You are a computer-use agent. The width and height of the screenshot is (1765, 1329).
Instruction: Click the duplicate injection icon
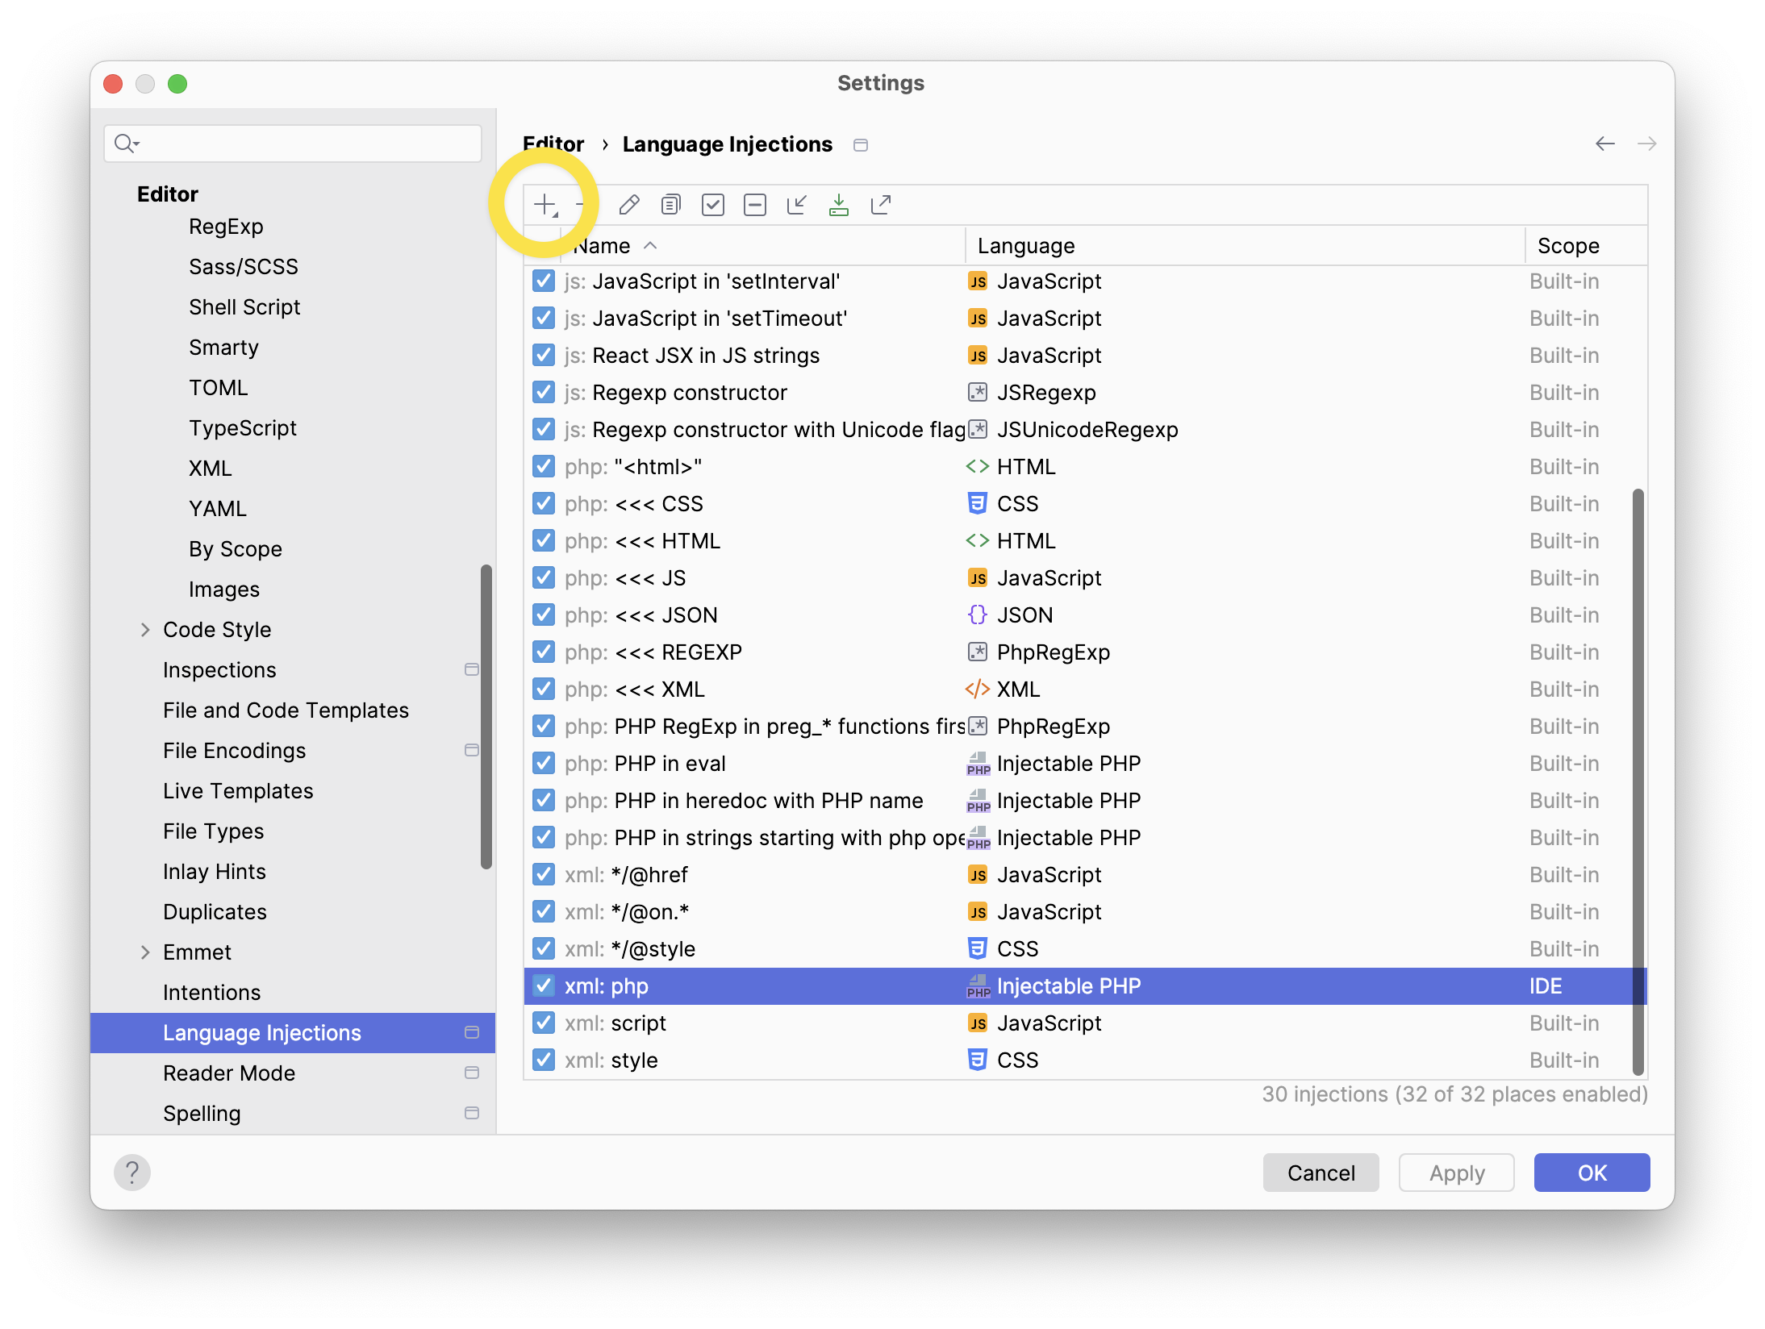tap(672, 205)
